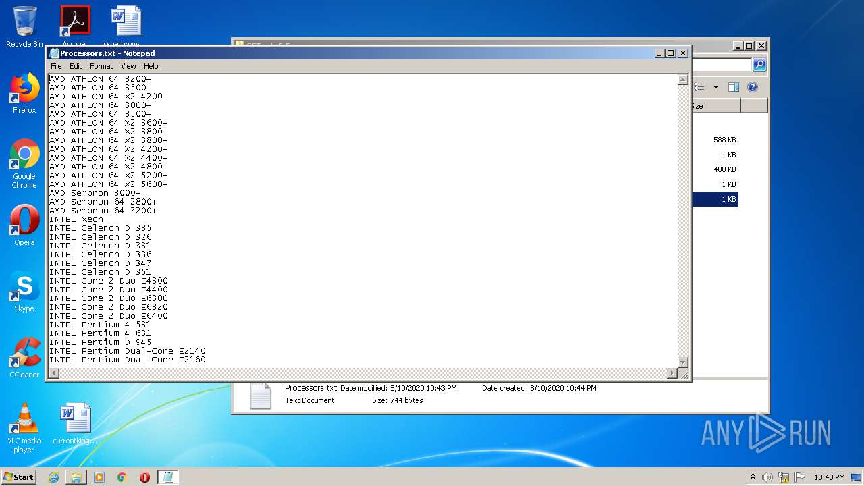Launch Firefox from the desktop shortcut

pyautogui.click(x=24, y=93)
